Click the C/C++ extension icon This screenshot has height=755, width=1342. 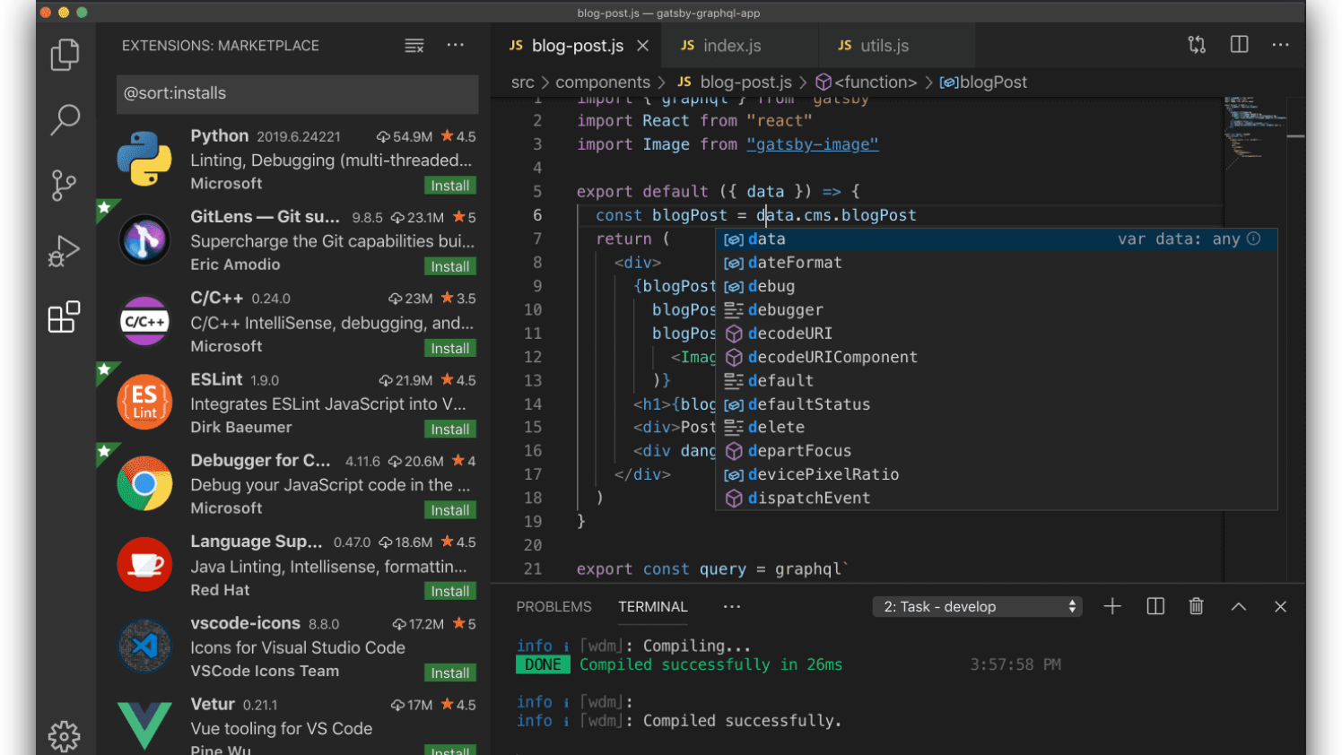[144, 321]
